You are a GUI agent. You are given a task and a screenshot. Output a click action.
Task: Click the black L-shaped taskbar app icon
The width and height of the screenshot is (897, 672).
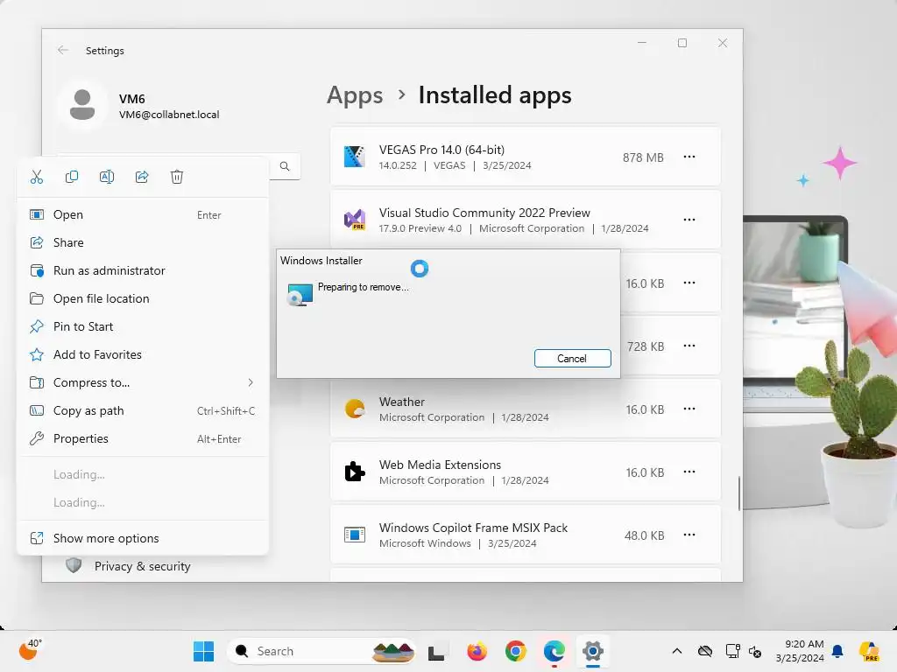(436, 652)
